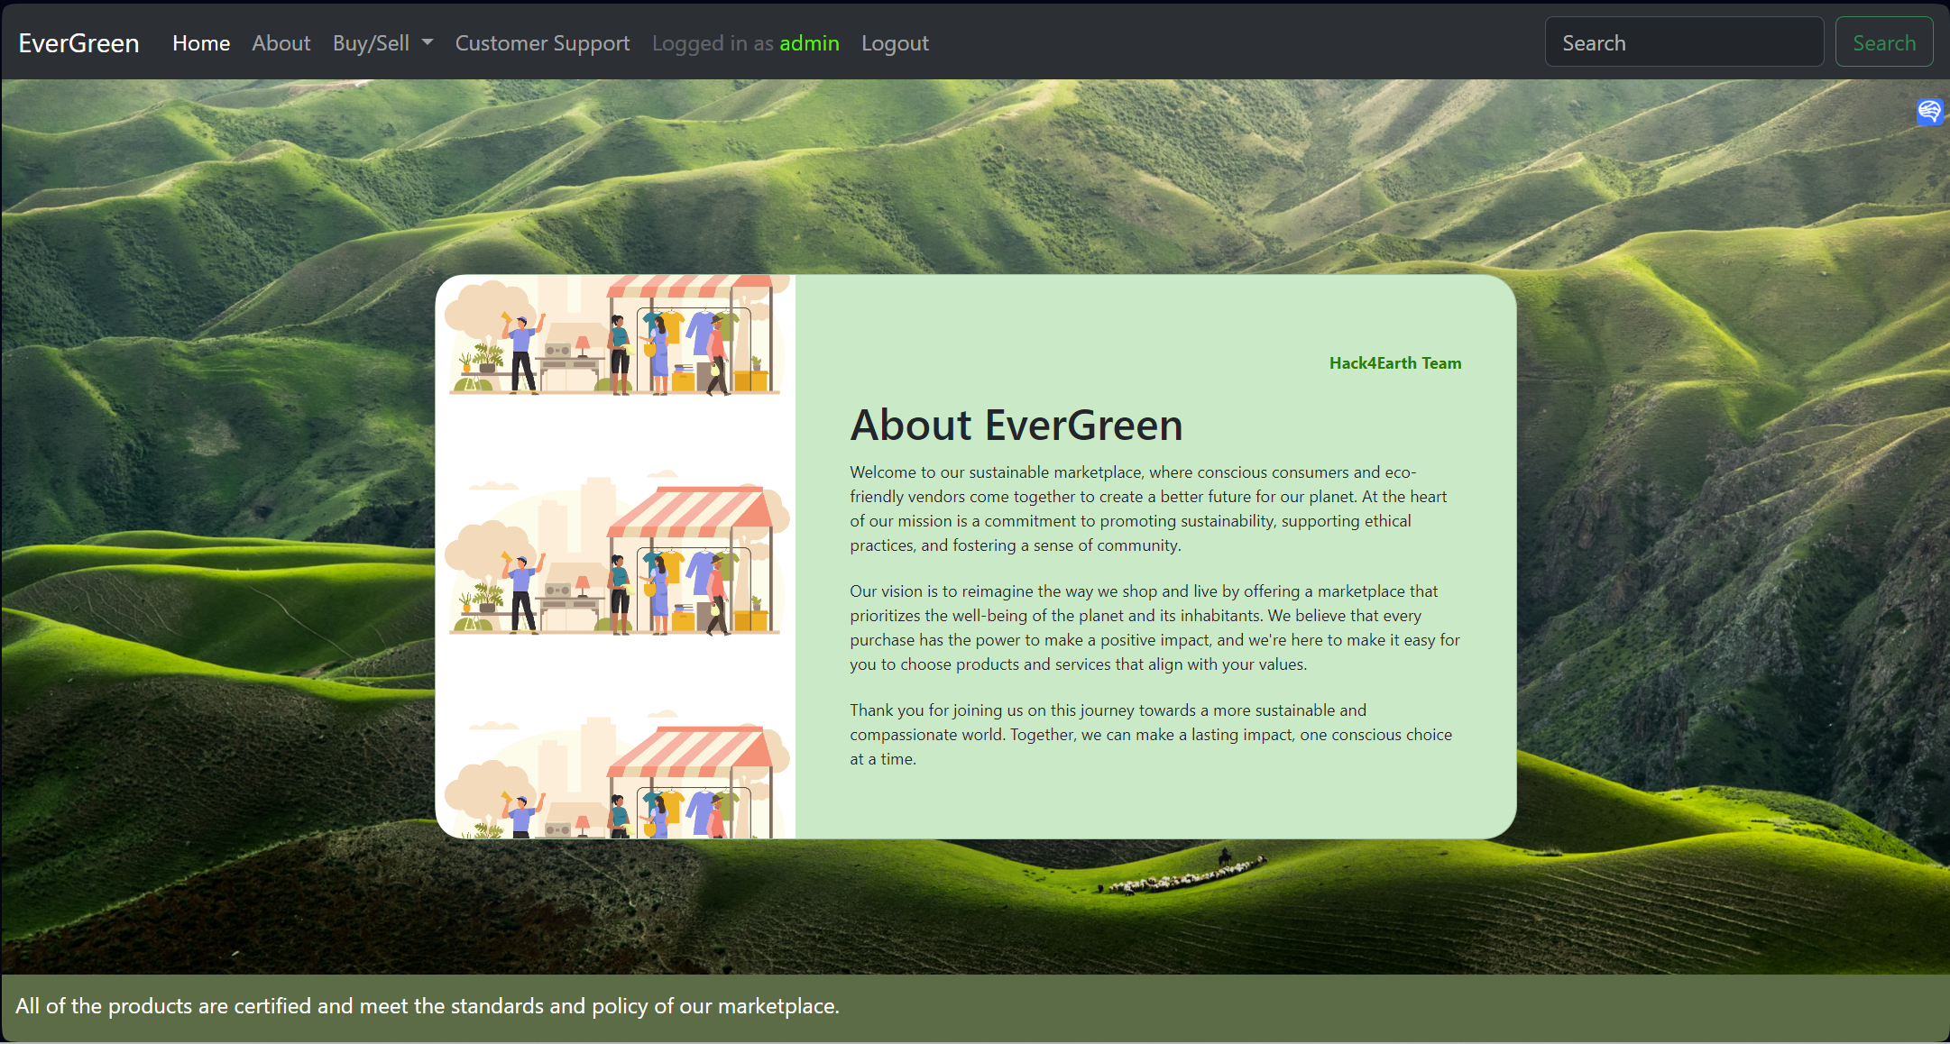This screenshot has height=1044, width=1950.
Task: Click the blue chat bubble widget icon
Action: point(1929,112)
